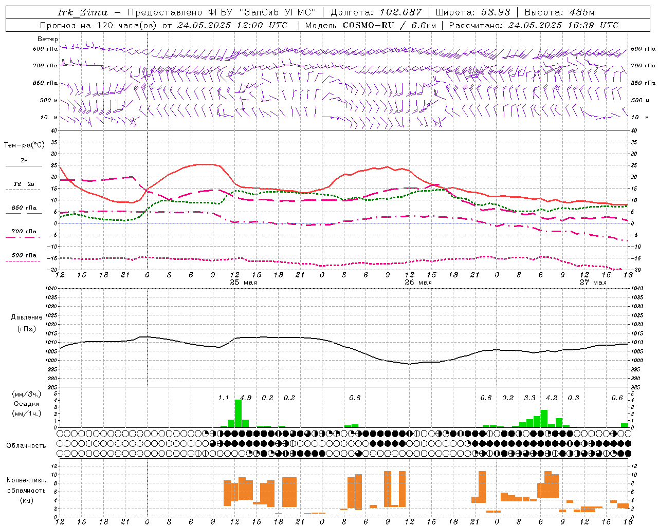Click the "Тем-ра(°C)" temperature label
This screenshot has width=658, height=526.
coord(24,145)
